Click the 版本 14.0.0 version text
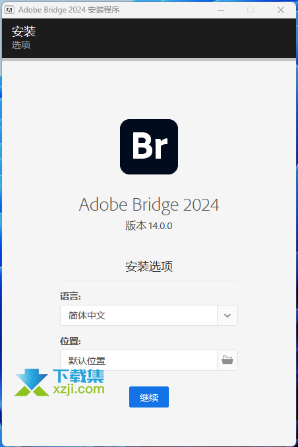 pos(149,226)
